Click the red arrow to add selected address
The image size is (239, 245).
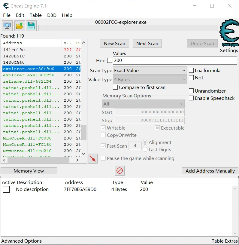(x=93, y=159)
